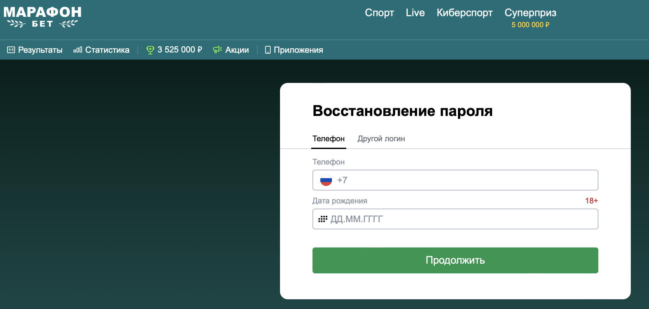Open the Спорт section

pos(379,13)
